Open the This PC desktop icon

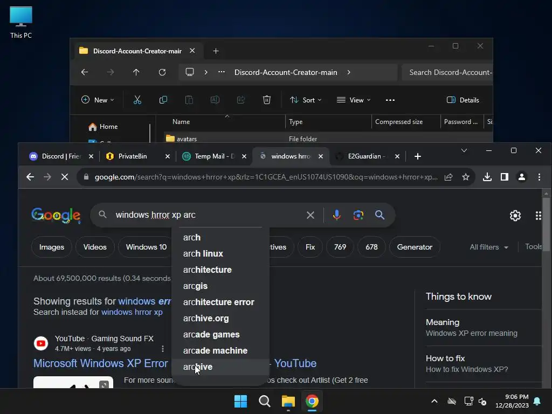click(x=21, y=23)
